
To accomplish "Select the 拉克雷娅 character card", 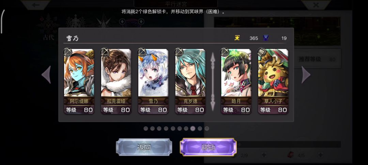I will (x=116, y=81).
